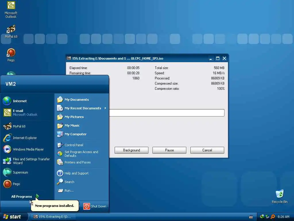Click the on-screen keyboard tray icon
This screenshot has width=294, height=221.
click(x=251, y=217)
